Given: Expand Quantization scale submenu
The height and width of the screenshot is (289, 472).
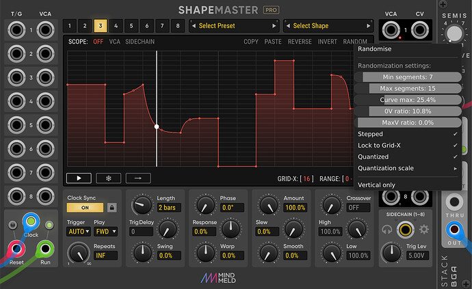Looking at the screenshot, I should (408, 168).
